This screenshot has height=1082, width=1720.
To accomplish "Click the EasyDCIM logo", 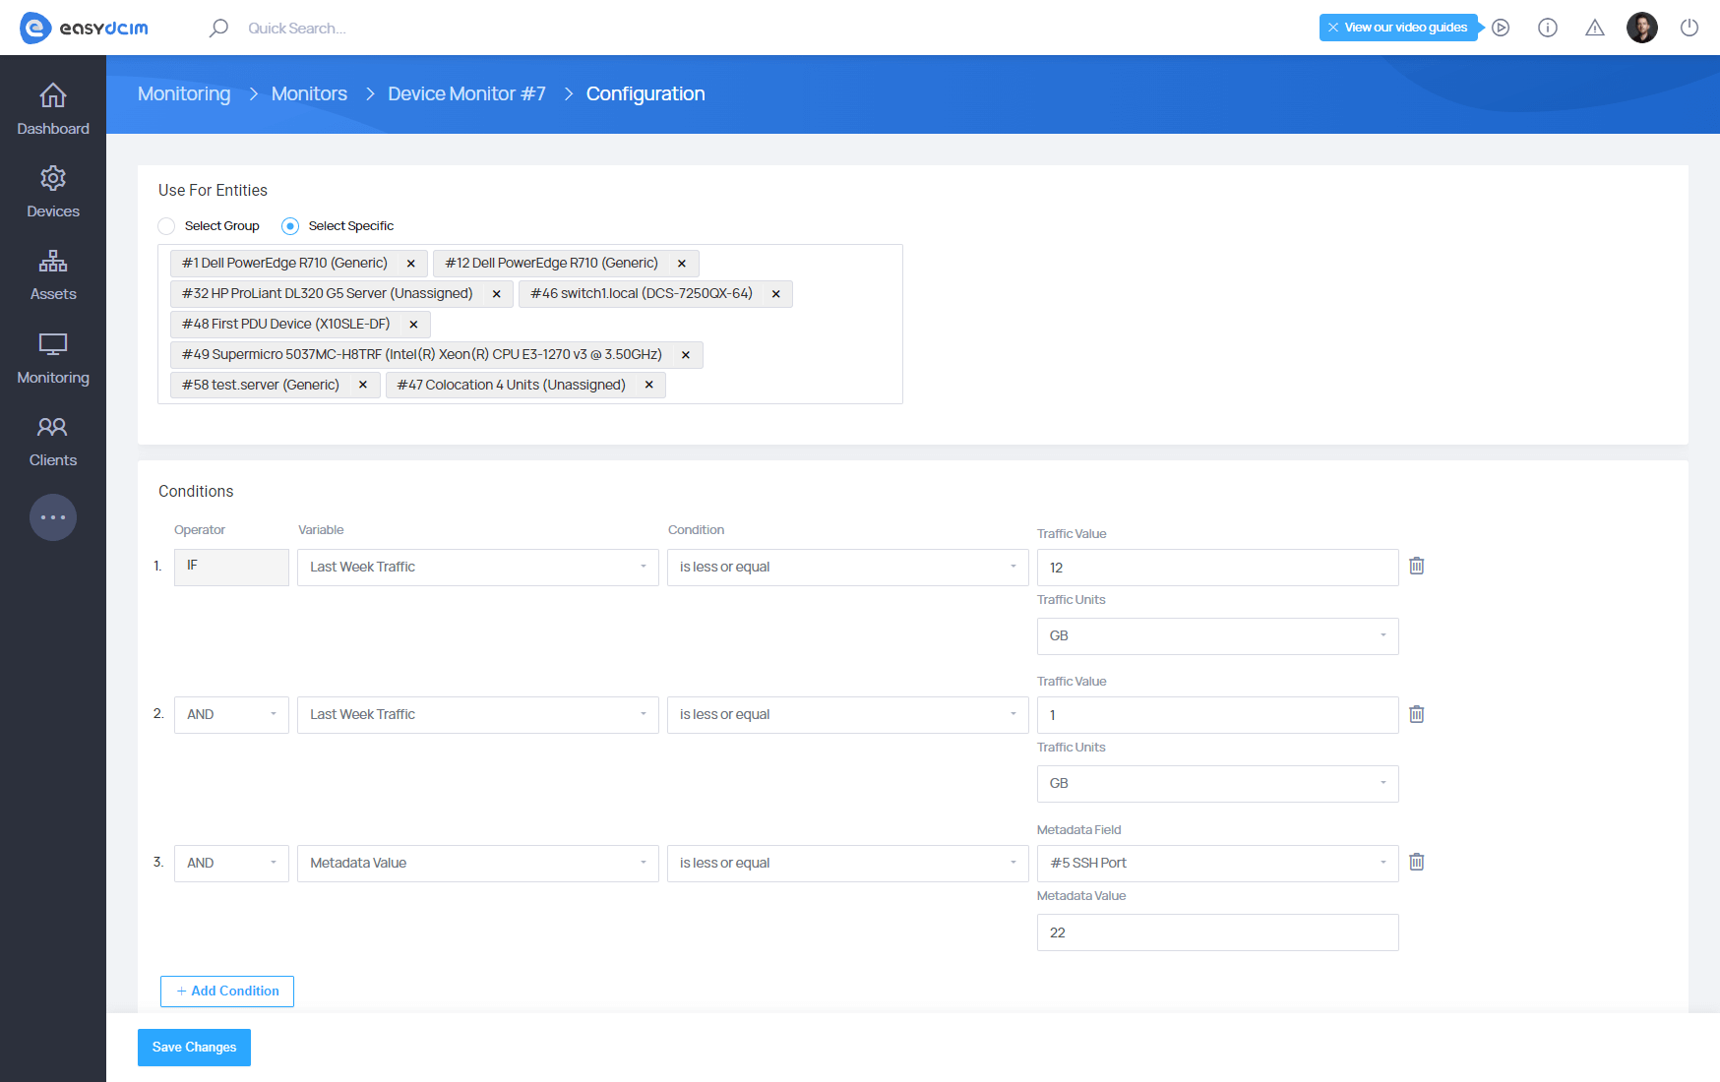I will point(84,28).
